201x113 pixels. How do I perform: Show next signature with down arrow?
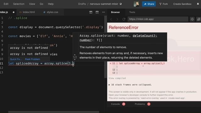coord(75,60)
